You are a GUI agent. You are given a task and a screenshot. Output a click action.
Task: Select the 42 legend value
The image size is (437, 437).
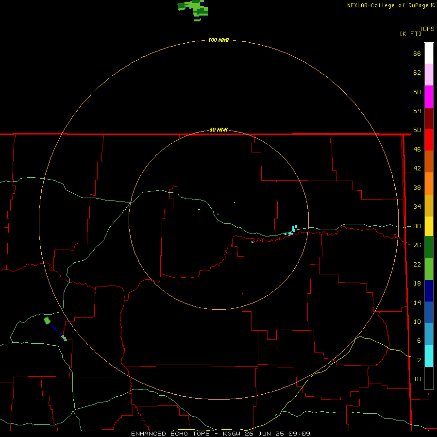(417, 168)
